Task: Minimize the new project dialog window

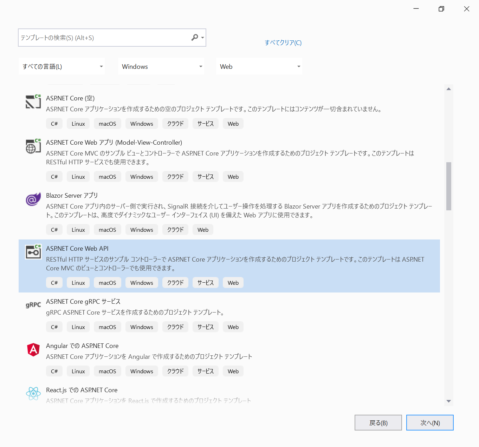Action: point(416,9)
